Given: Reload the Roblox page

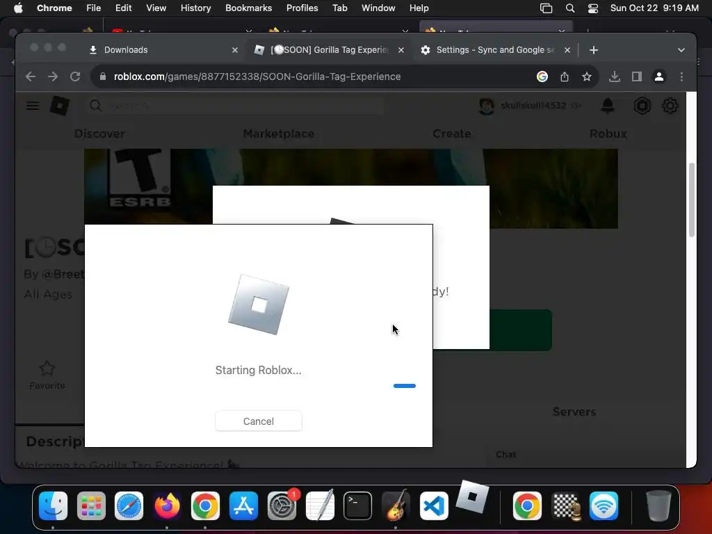Looking at the screenshot, I should coord(75,76).
